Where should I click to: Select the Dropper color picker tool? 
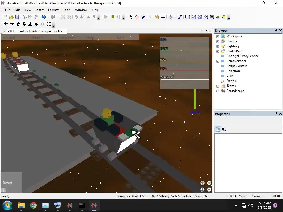point(180,17)
